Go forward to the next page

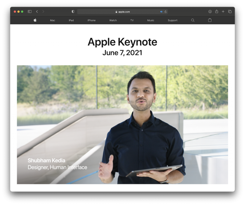pyautogui.click(x=43, y=11)
